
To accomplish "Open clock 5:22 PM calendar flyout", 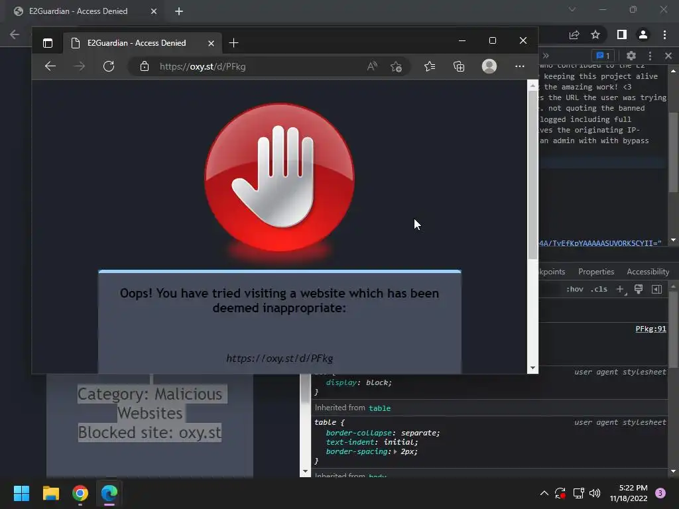I will (x=629, y=493).
